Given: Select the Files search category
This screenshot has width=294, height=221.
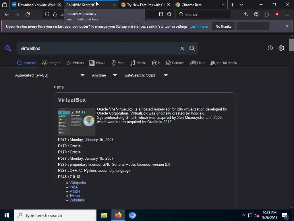Looking at the screenshot, I should [x=198, y=63].
